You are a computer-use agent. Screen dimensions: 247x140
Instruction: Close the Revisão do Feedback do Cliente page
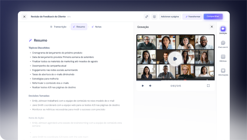(24, 17)
